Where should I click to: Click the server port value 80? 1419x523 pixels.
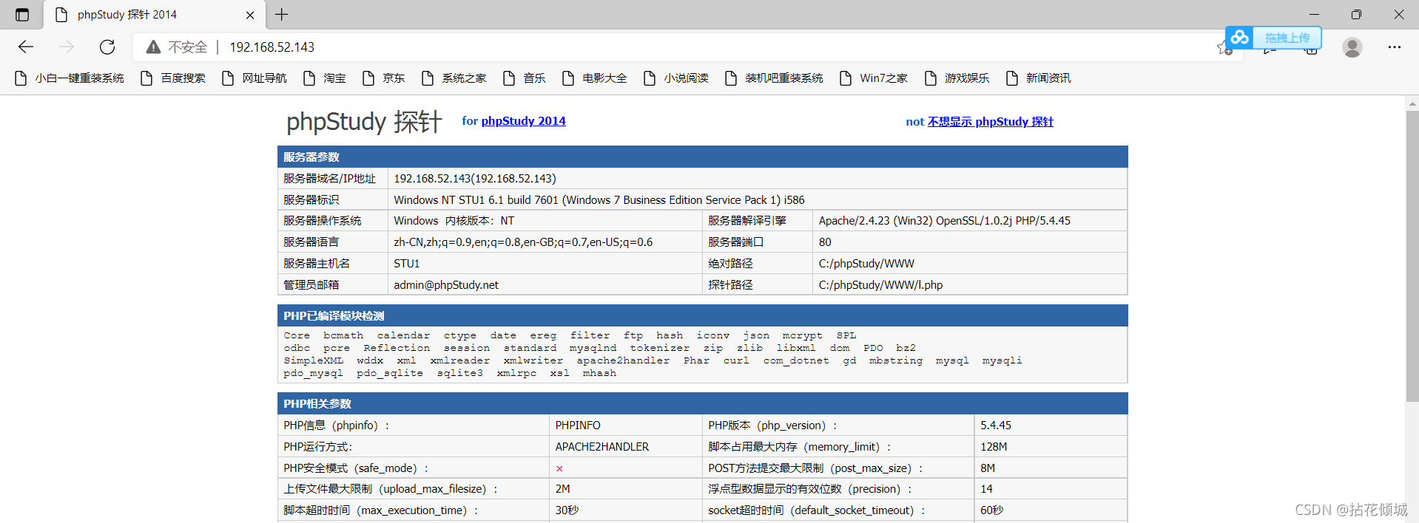point(825,242)
